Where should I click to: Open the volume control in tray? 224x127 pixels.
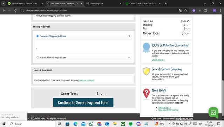coord(185,124)
